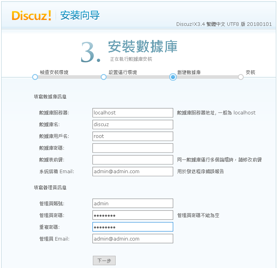The image size is (279, 268).
Task: Click the 數據庫服務器: label
Action: click(x=54, y=112)
